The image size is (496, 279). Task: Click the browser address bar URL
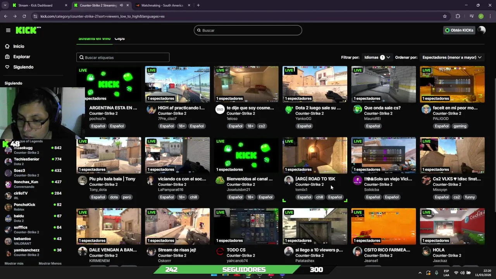(x=103, y=16)
